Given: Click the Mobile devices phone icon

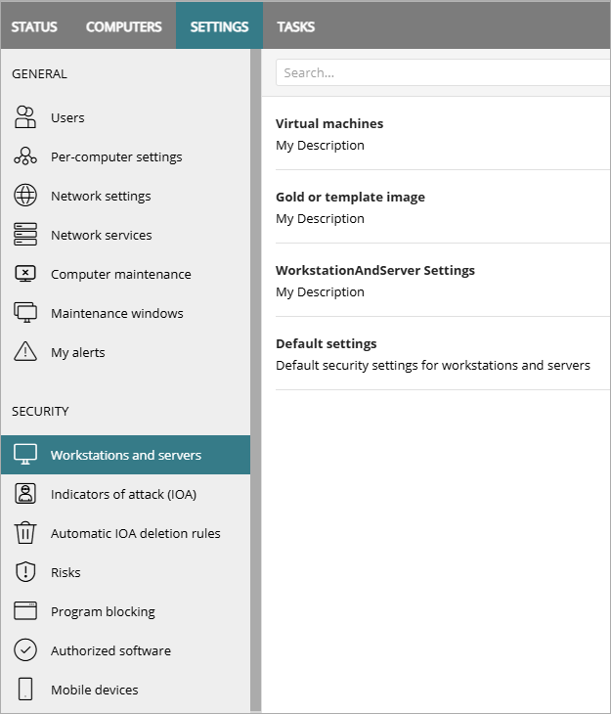Looking at the screenshot, I should (25, 689).
